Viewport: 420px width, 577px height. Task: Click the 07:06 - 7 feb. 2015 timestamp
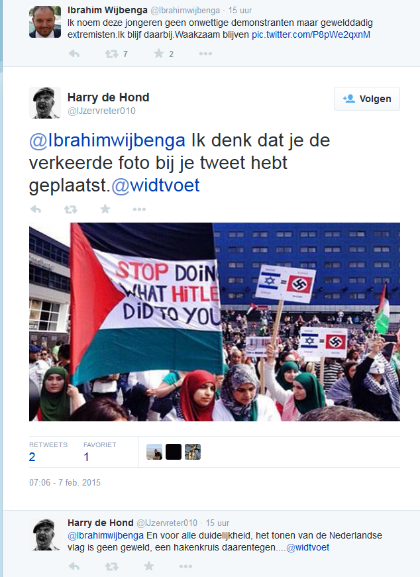(65, 482)
